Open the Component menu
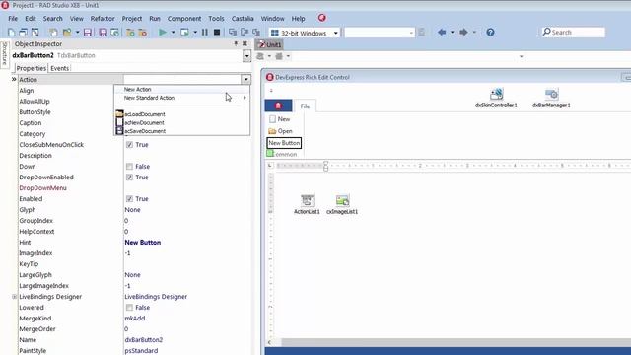Image resolution: width=631 pixels, height=355 pixels. [184, 19]
